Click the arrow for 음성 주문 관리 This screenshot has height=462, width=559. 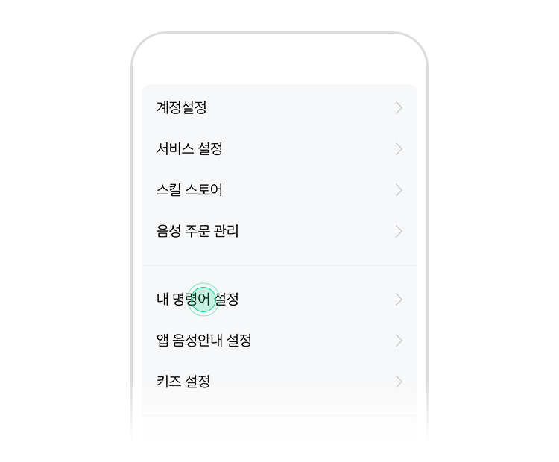(x=399, y=231)
